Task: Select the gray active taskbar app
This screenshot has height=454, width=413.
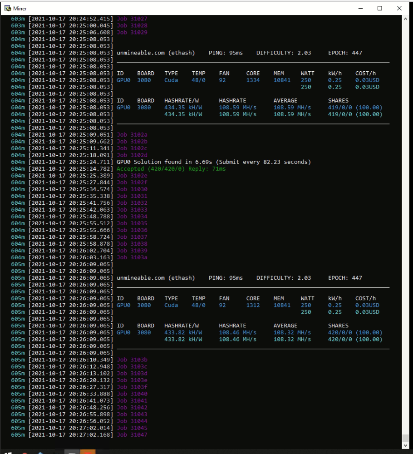Action: click(72, 452)
